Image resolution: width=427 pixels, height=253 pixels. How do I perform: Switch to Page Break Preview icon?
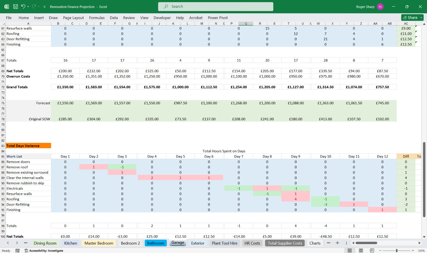tap(372, 250)
